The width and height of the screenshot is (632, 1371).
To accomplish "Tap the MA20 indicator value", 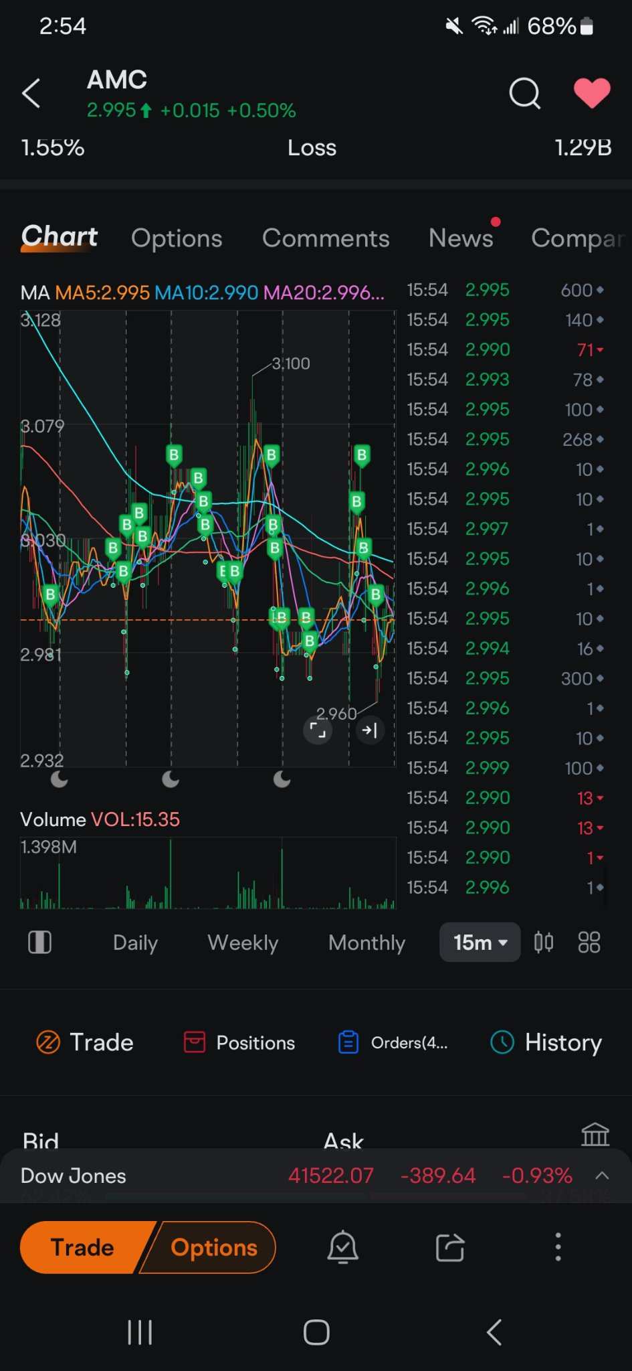I will [x=324, y=293].
